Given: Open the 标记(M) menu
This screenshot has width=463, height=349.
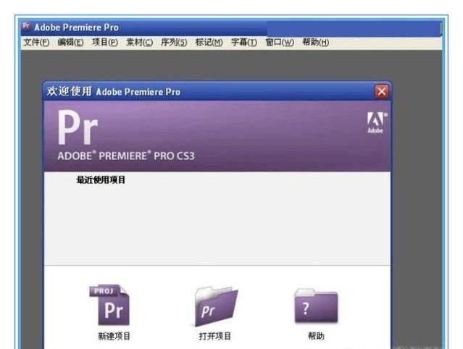Looking at the screenshot, I should click(209, 43).
